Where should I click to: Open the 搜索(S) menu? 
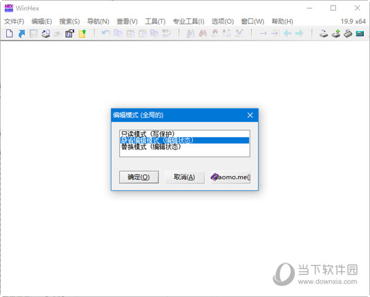point(69,22)
